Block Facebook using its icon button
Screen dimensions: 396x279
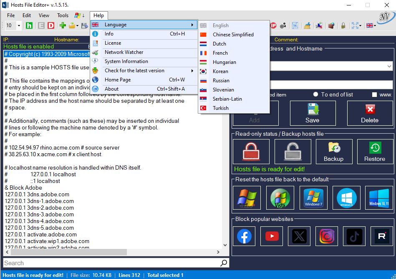coord(244,236)
